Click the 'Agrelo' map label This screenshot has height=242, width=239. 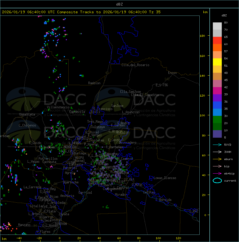(x=70, y=173)
